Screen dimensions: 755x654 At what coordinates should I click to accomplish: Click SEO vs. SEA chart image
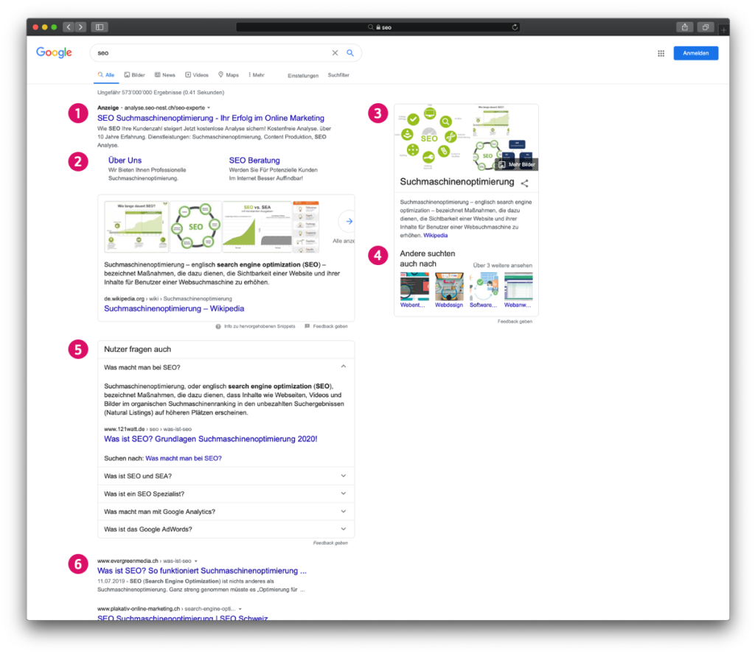coord(257,227)
